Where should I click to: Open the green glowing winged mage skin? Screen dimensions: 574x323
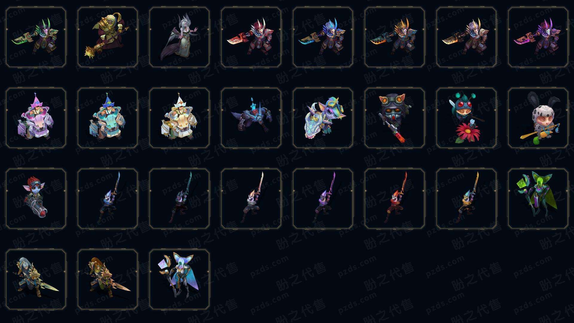click(x=538, y=199)
